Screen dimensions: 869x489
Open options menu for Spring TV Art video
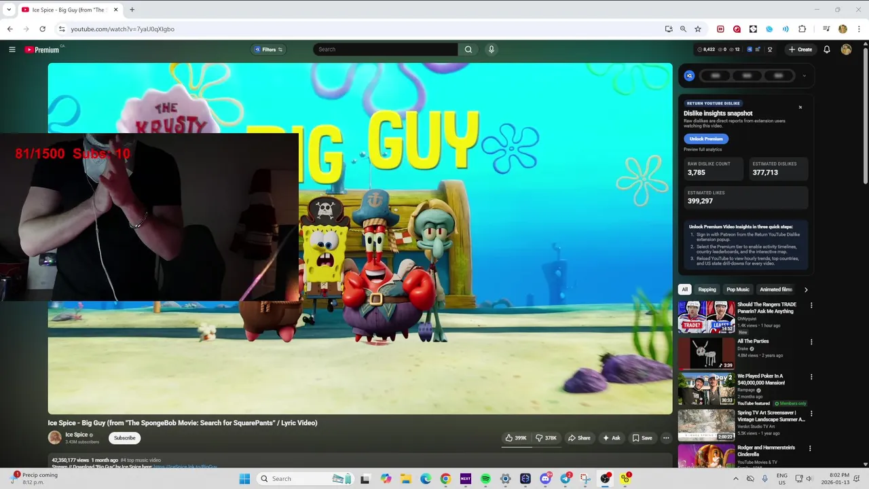point(811,413)
